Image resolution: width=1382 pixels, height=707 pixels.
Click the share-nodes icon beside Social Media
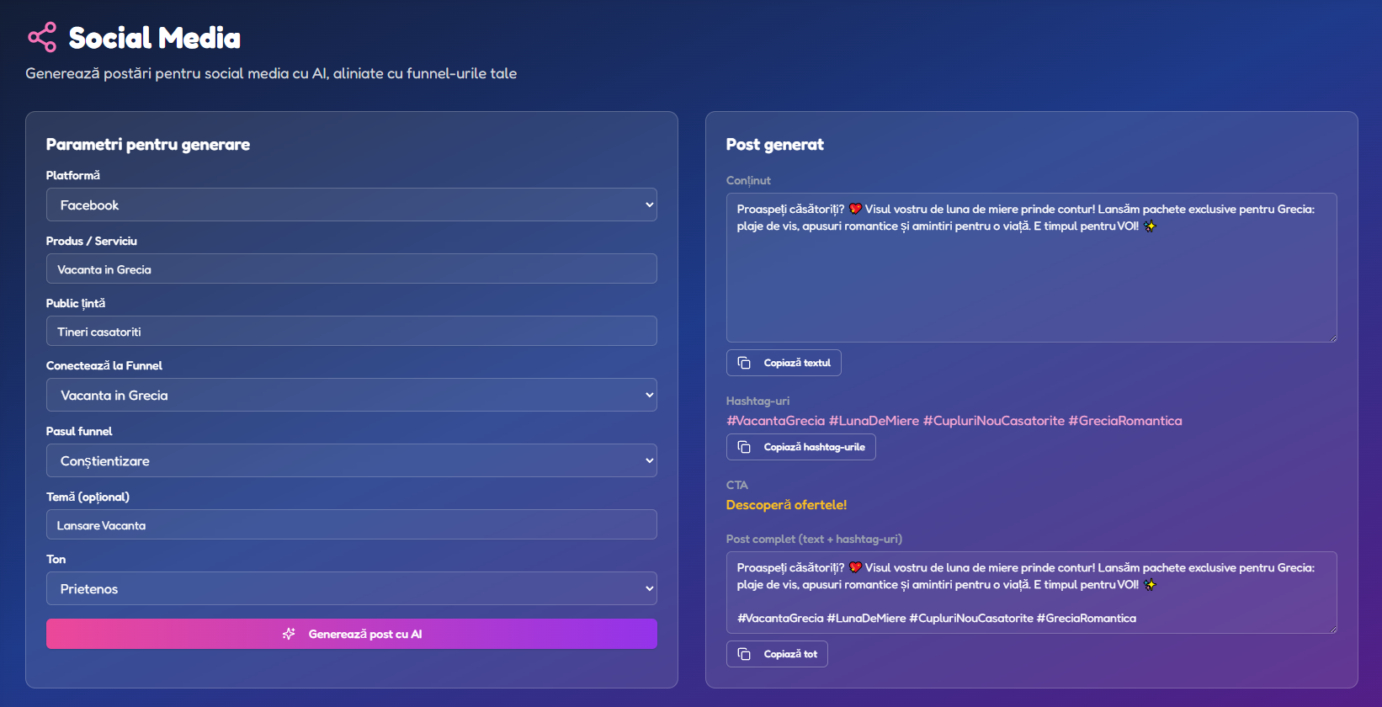42,37
